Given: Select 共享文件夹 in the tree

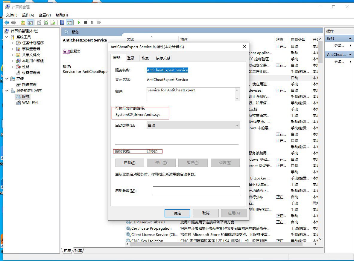Looking at the screenshot, I should pos(31,55).
